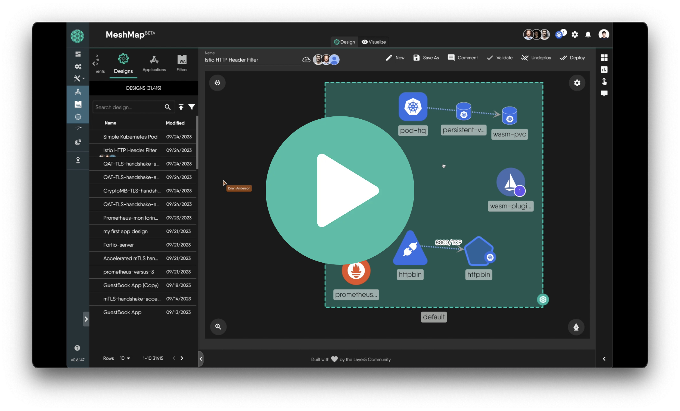Image resolution: width=680 pixels, height=411 pixels.
Task: Click the zoom magnifier on canvas
Action: [218, 327]
